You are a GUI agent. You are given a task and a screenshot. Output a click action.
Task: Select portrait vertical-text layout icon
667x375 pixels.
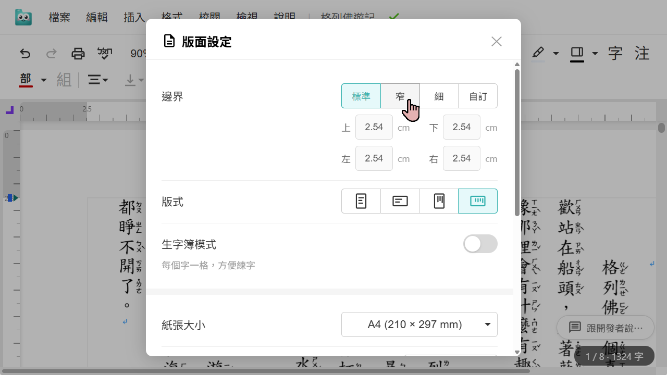(439, 201)
